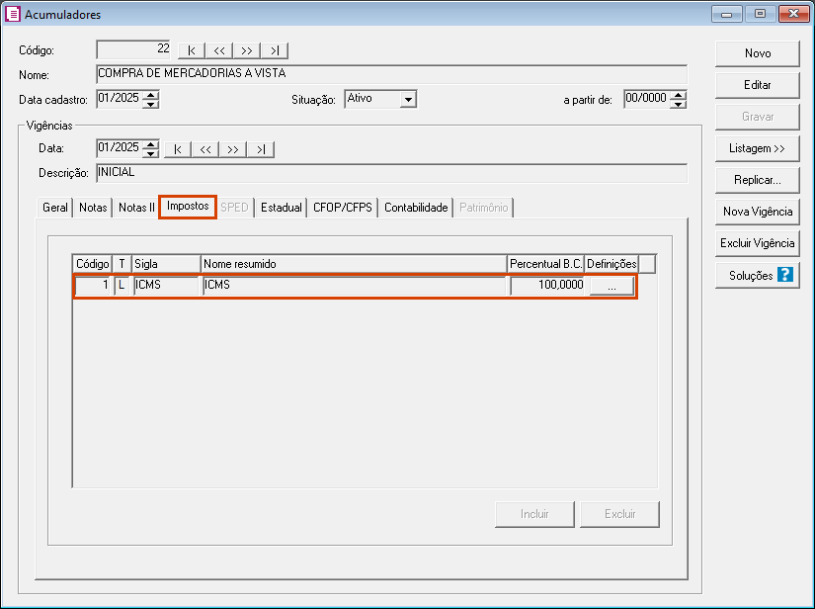Expand the Listagem >> button
This screenshot has width=815, height=609.
pyautogui.click(x=757, y=148)
